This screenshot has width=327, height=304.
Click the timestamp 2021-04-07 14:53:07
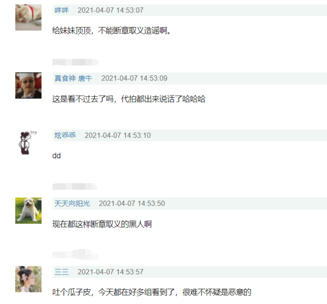(x=111, y=10)
